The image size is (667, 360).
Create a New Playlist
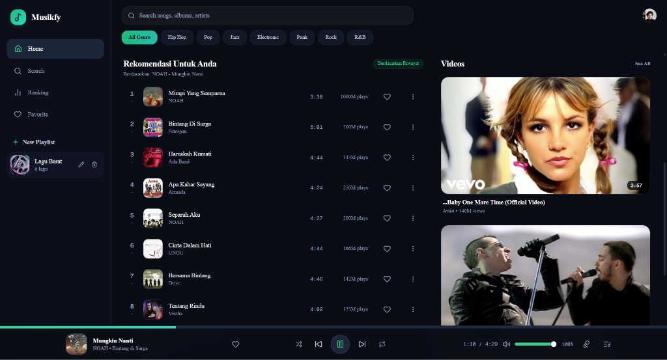click(34, 142)
